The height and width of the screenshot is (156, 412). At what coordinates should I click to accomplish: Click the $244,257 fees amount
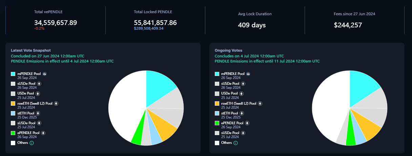click(x=348, y=25)
